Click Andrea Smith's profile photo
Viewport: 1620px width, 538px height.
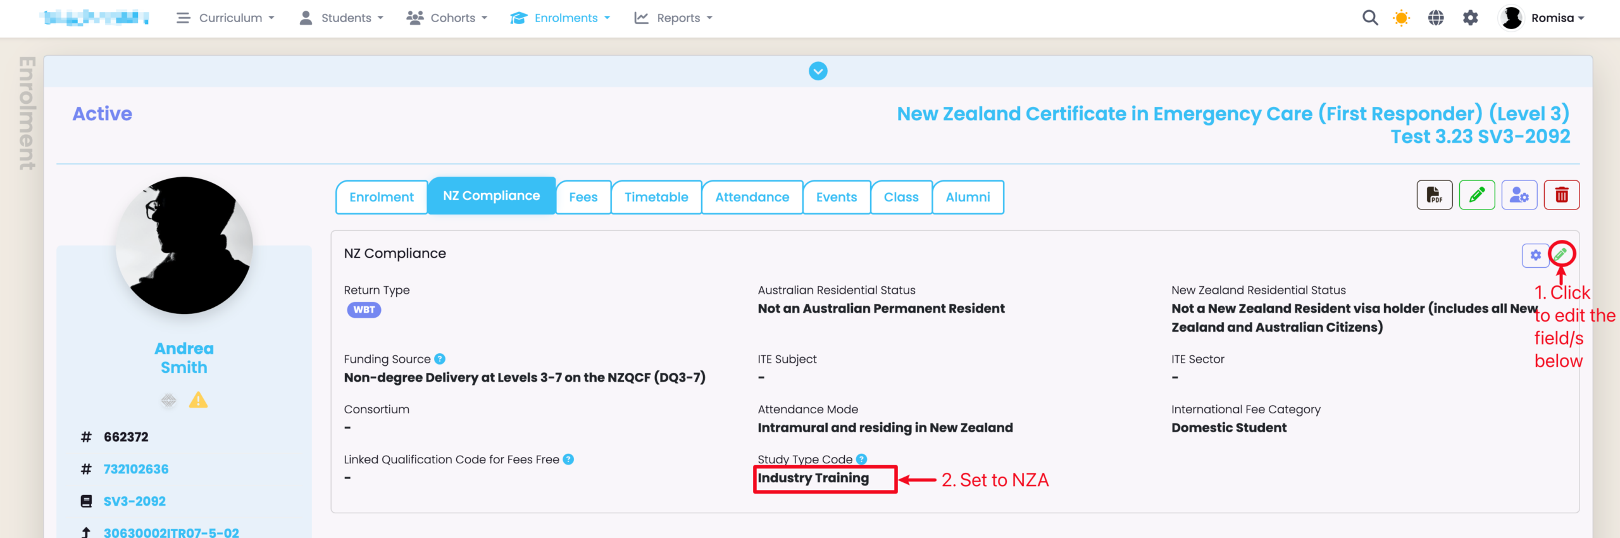click(x=184, y=246)
